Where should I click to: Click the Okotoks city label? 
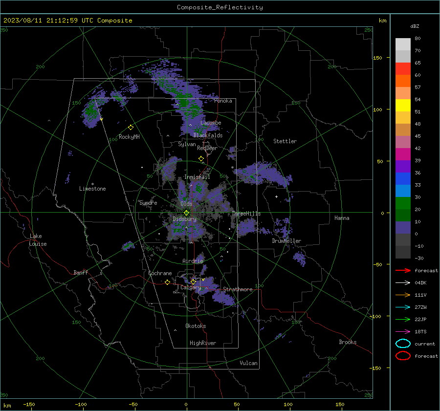[196, 325]
